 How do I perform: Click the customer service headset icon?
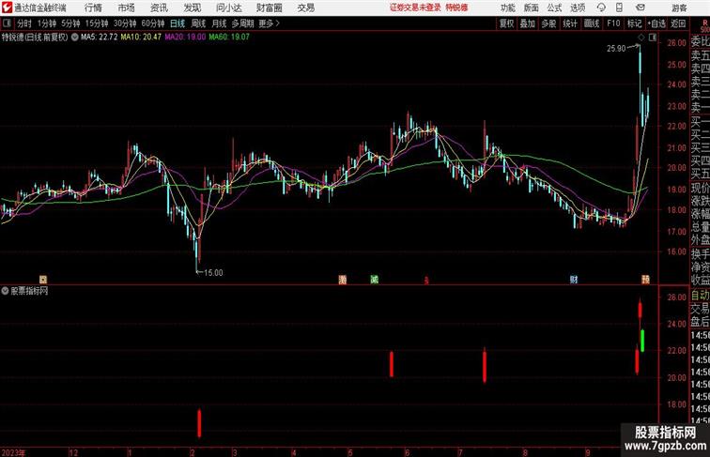(601, 8)
